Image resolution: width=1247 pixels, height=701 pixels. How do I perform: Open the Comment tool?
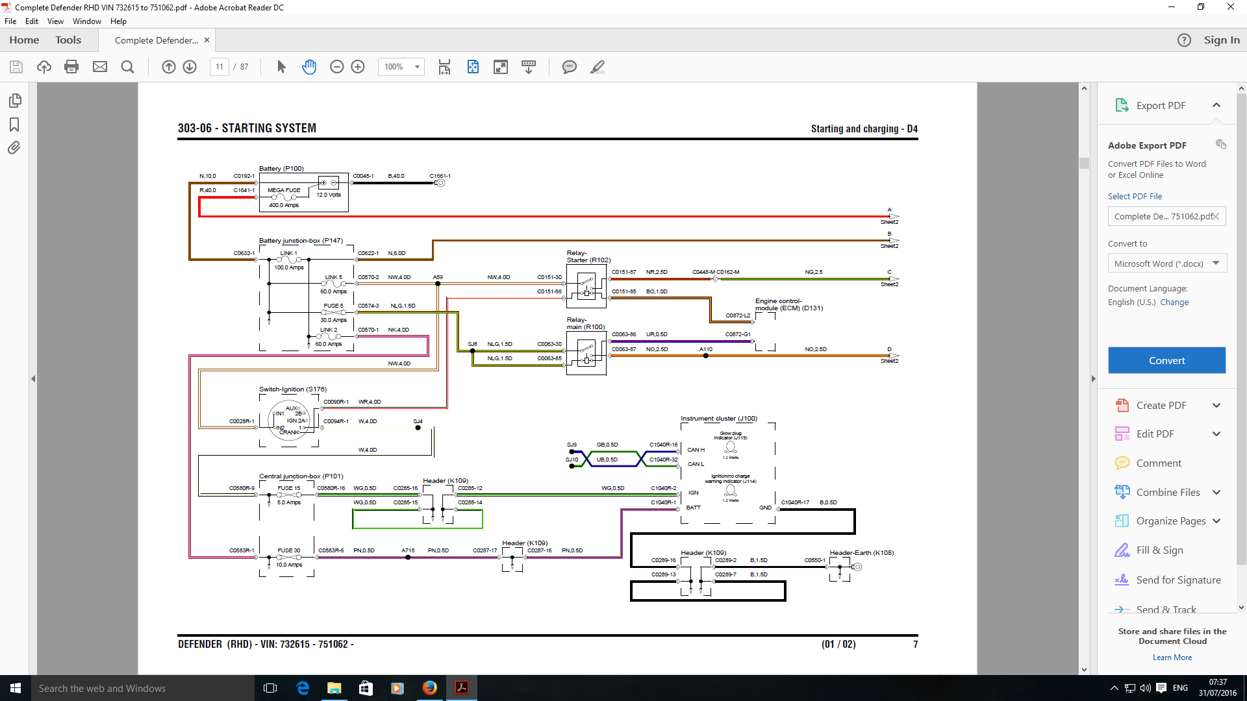click(x=1159, y=463)
